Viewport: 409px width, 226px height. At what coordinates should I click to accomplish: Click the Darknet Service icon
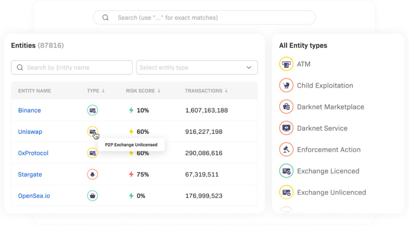(286, 128)
